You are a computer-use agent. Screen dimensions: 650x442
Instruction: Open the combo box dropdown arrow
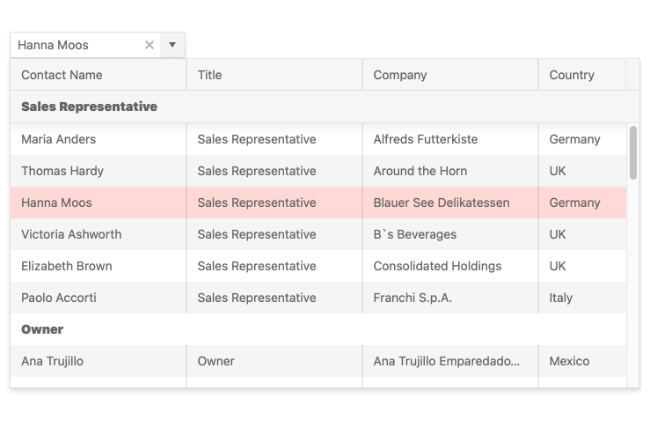coord(172,45)
